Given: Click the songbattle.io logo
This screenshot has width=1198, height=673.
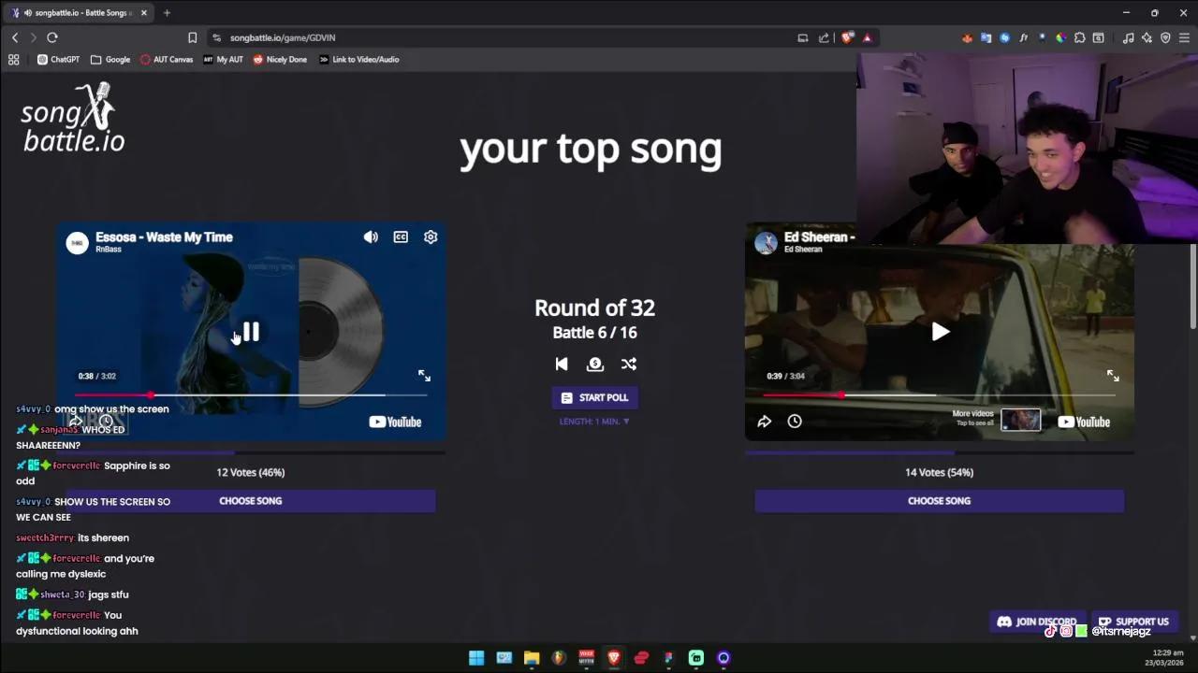Looking at the screenshot, I should pyautogui.click(x=73, y=119).
